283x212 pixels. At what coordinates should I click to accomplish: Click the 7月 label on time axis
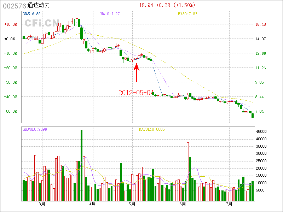(230, 204)
